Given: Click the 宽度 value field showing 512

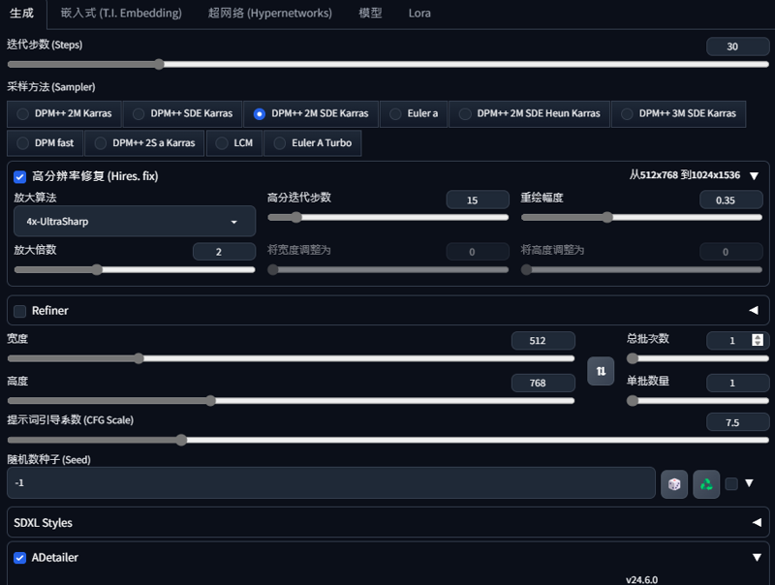Looking at the screenshot, I should [x=543, y=340].
